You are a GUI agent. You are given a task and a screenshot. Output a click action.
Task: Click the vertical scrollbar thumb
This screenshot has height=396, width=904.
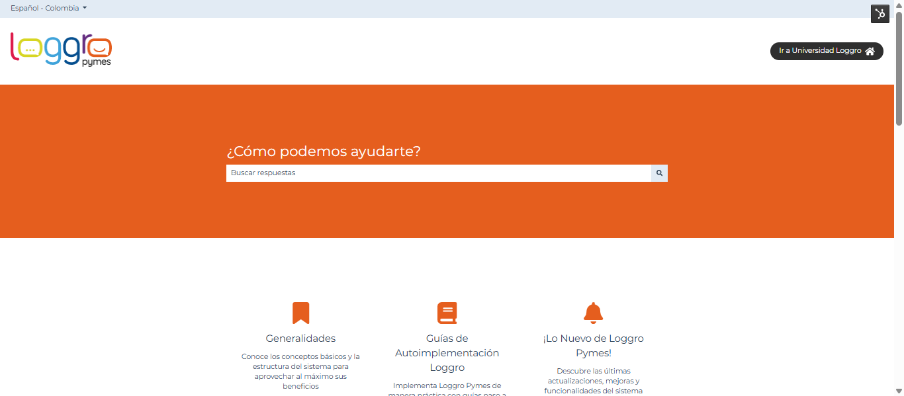(x=899, y=66)
